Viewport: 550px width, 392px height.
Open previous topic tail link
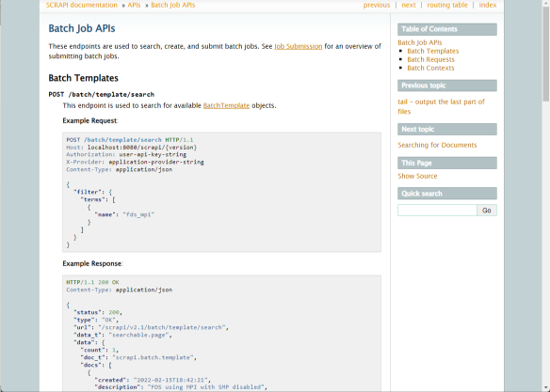pos(441,106)
